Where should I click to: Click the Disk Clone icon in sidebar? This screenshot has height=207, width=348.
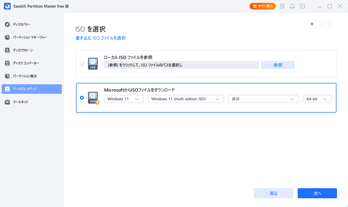(x=8, y=50)
